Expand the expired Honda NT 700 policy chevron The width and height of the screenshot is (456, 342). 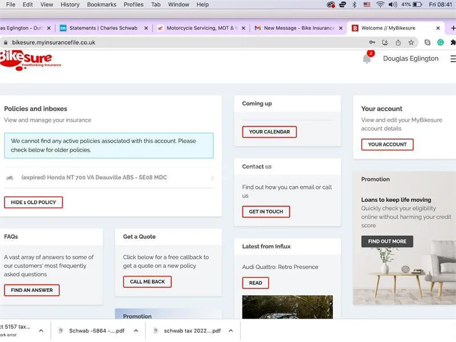click(x=212, y=178)
